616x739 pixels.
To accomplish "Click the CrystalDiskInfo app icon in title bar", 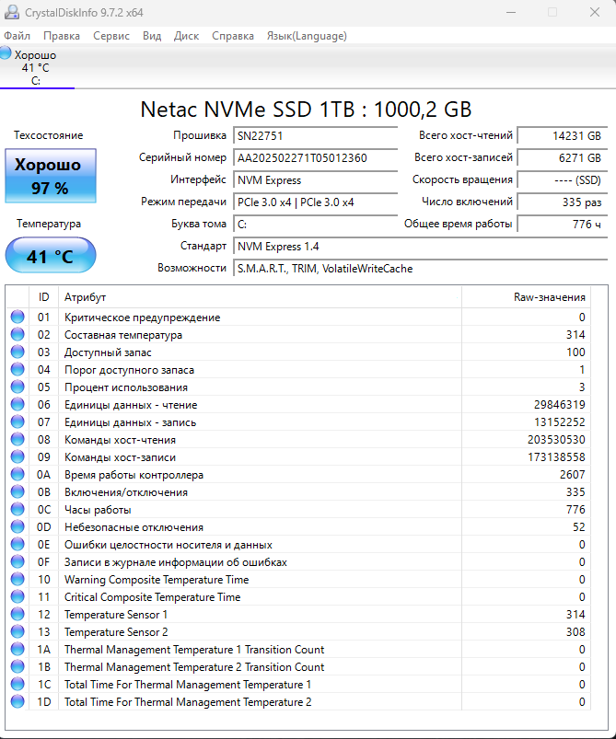I will (x=12, y=12).
